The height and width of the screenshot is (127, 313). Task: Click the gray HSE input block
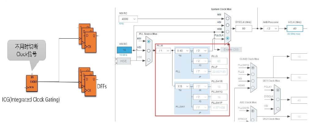(x=124, y=61)
